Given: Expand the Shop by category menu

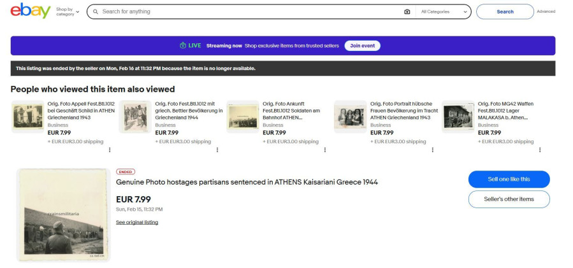Looking at the screenshot, I should [x=68, y=11].
